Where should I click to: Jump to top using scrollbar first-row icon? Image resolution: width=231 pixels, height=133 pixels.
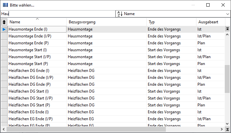227,29
